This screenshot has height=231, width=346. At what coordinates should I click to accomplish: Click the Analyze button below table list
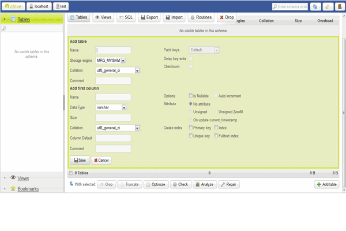tap(204, 184)
